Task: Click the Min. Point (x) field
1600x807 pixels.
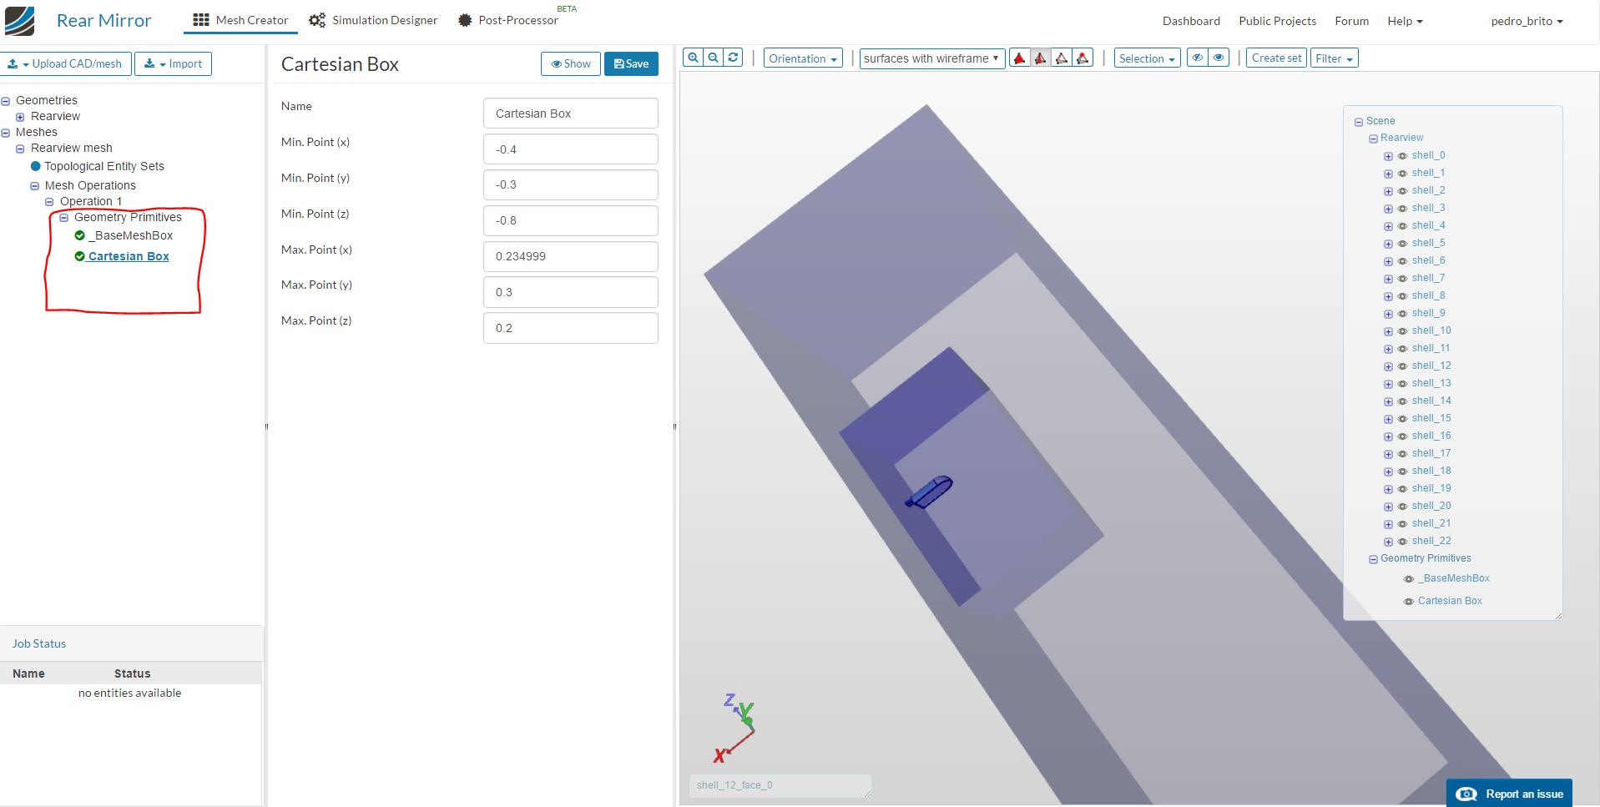Action: pos(571,149)
